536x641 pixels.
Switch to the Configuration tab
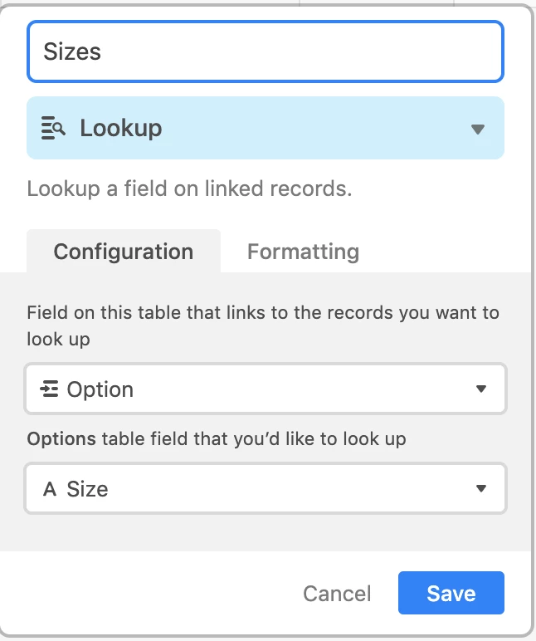pos(124,252)
